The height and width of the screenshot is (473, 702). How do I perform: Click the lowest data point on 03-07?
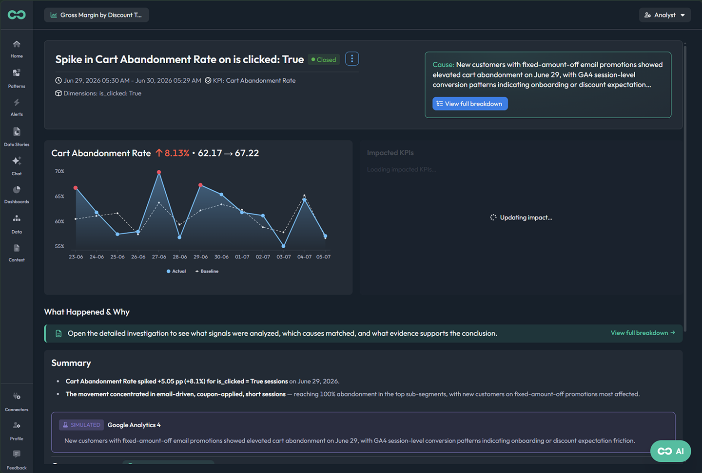(284, 246)
